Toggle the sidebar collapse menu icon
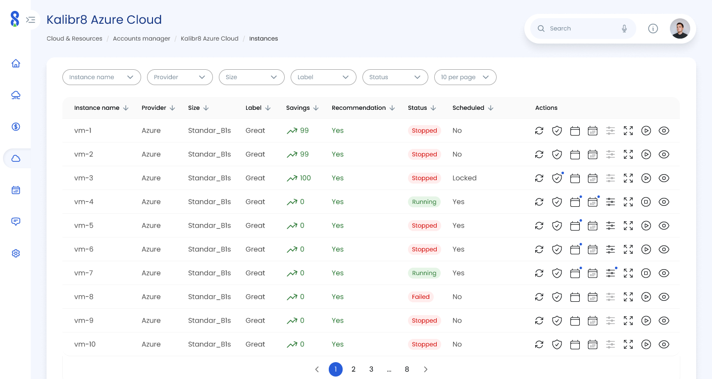The width and height of the screenshot is (712, 379). [x=31, y=20]
